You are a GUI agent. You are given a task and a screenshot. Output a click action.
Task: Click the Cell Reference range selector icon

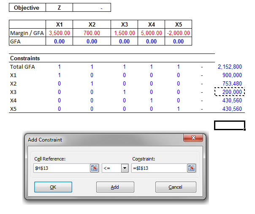coord(94,168)
